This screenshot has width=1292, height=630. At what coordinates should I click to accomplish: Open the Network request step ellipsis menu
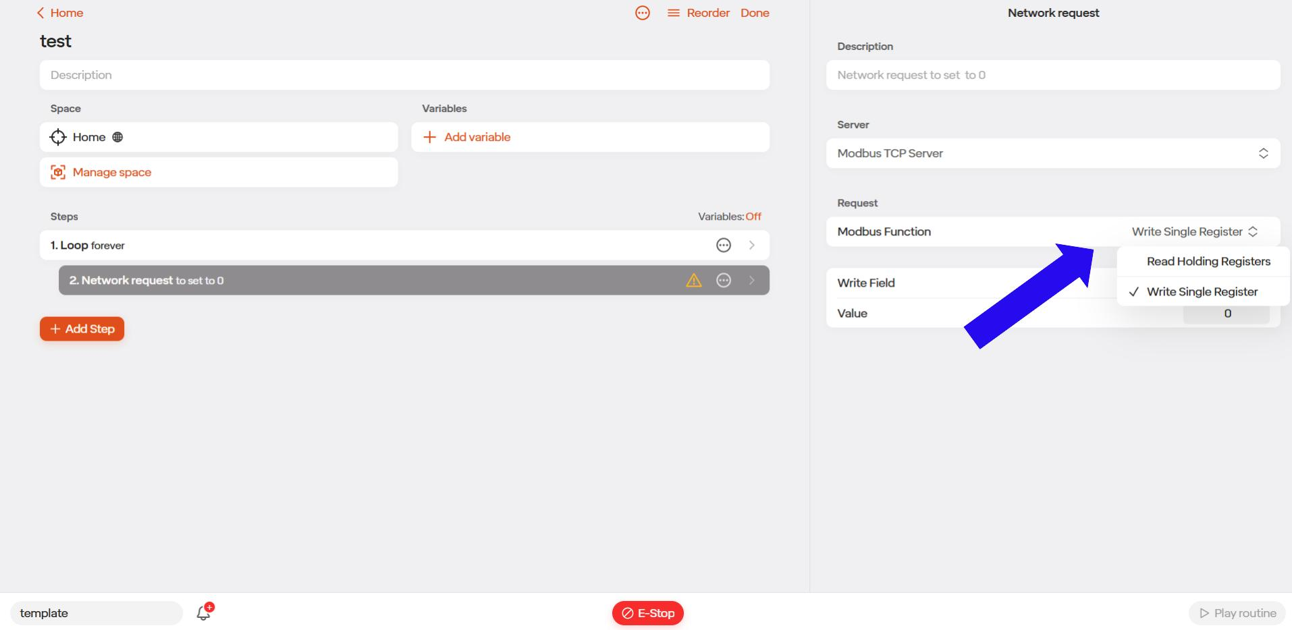pyautogui.click(x=724, y=281)
